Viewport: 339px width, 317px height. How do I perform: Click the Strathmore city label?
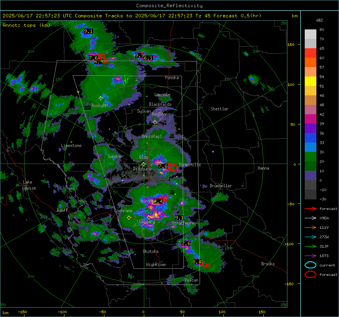(183, 223)
